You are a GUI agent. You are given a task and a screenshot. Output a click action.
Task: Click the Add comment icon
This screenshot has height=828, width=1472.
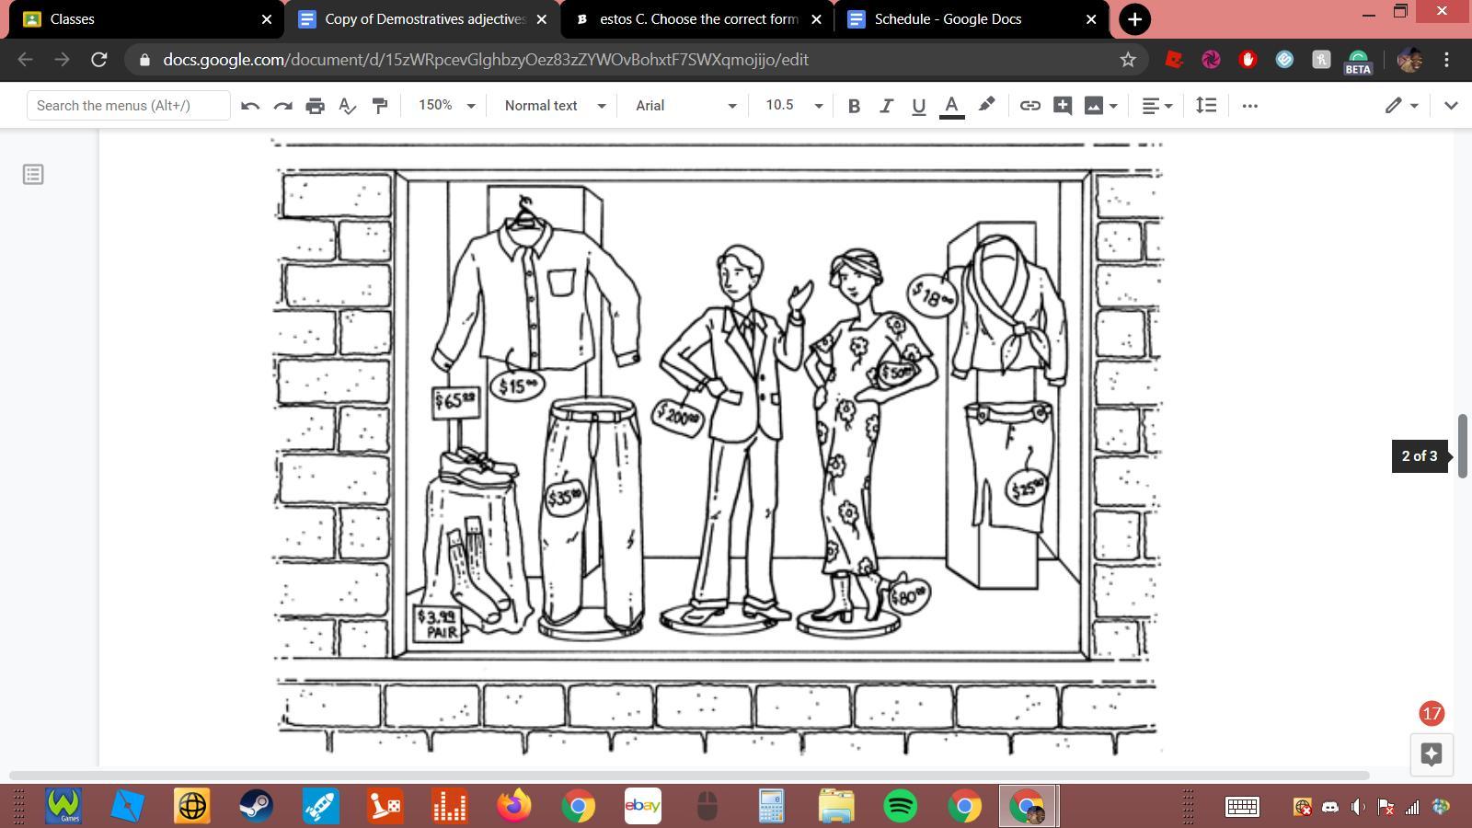point(1062,106)
